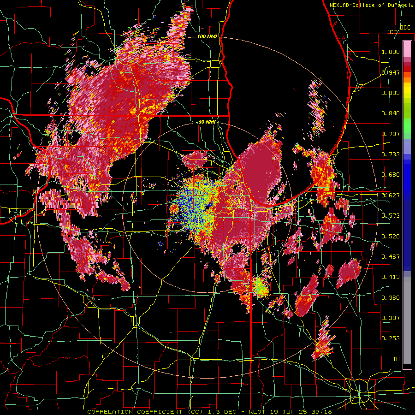Click the CORRELATION COEFFICIENT (CC) caption text
415x415 pixels.
(x=145, y=412)
